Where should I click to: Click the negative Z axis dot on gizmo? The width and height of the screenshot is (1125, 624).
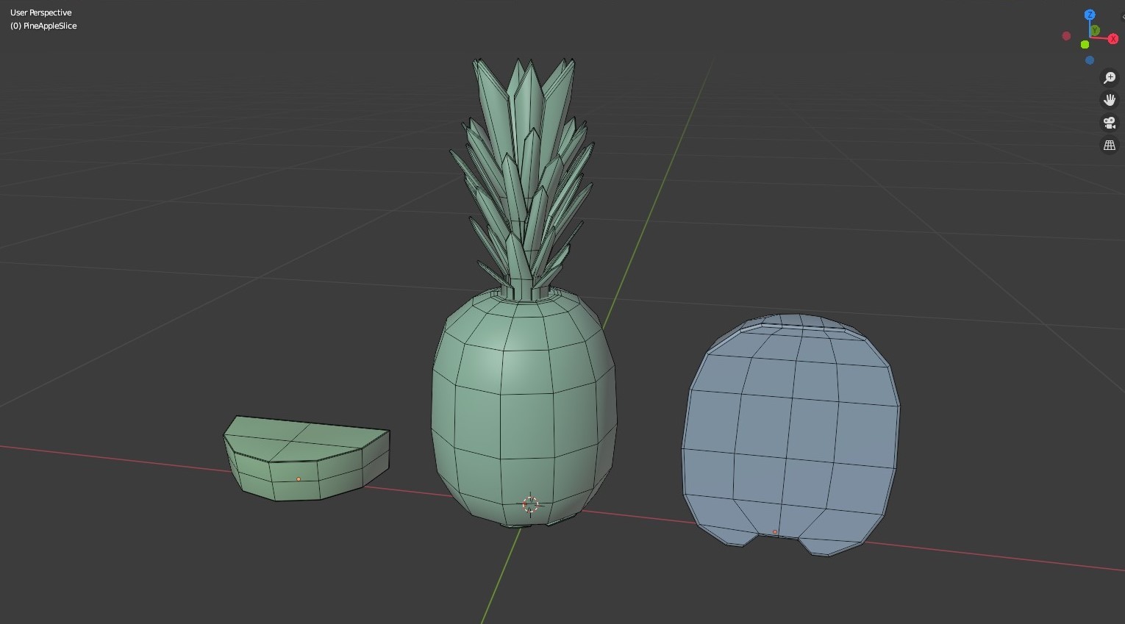1090,60
